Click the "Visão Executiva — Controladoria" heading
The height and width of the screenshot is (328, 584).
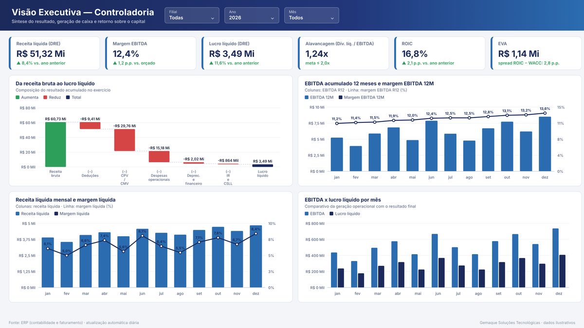coord(83,13)
